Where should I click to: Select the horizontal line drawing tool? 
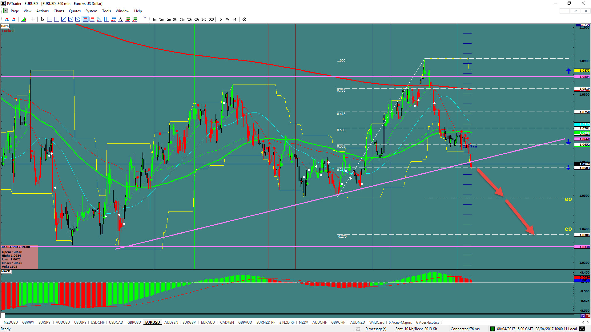tap(49, 19)
